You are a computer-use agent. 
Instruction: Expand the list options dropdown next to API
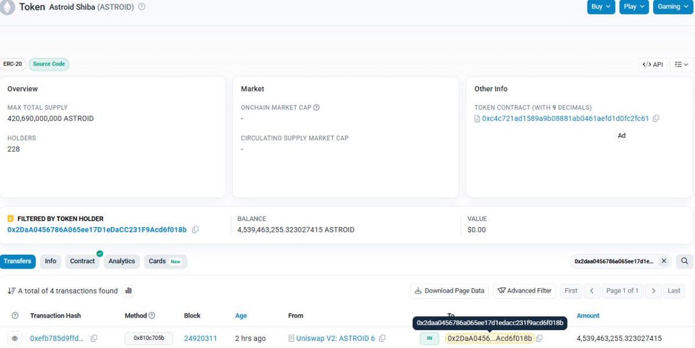[x=682, y=65]
